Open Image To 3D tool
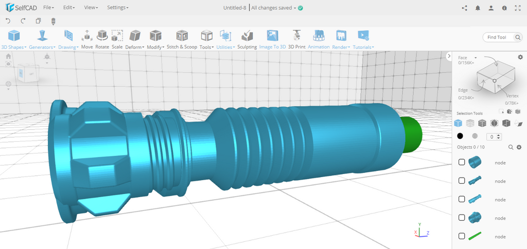Screen dimensions: 527x249 (x=273, y=40)
